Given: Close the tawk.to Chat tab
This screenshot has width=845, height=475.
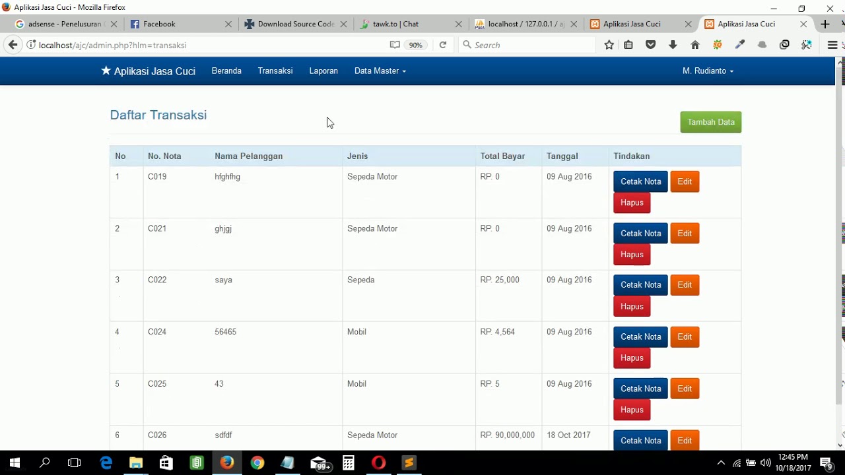Looking at the screenshot, I should click(459, 24).
